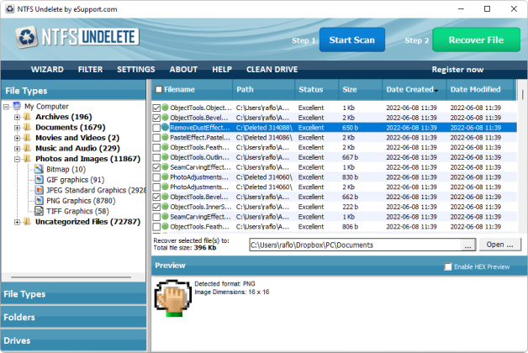Open the ABOUT menu
The image size is (528, 353).
183,69
